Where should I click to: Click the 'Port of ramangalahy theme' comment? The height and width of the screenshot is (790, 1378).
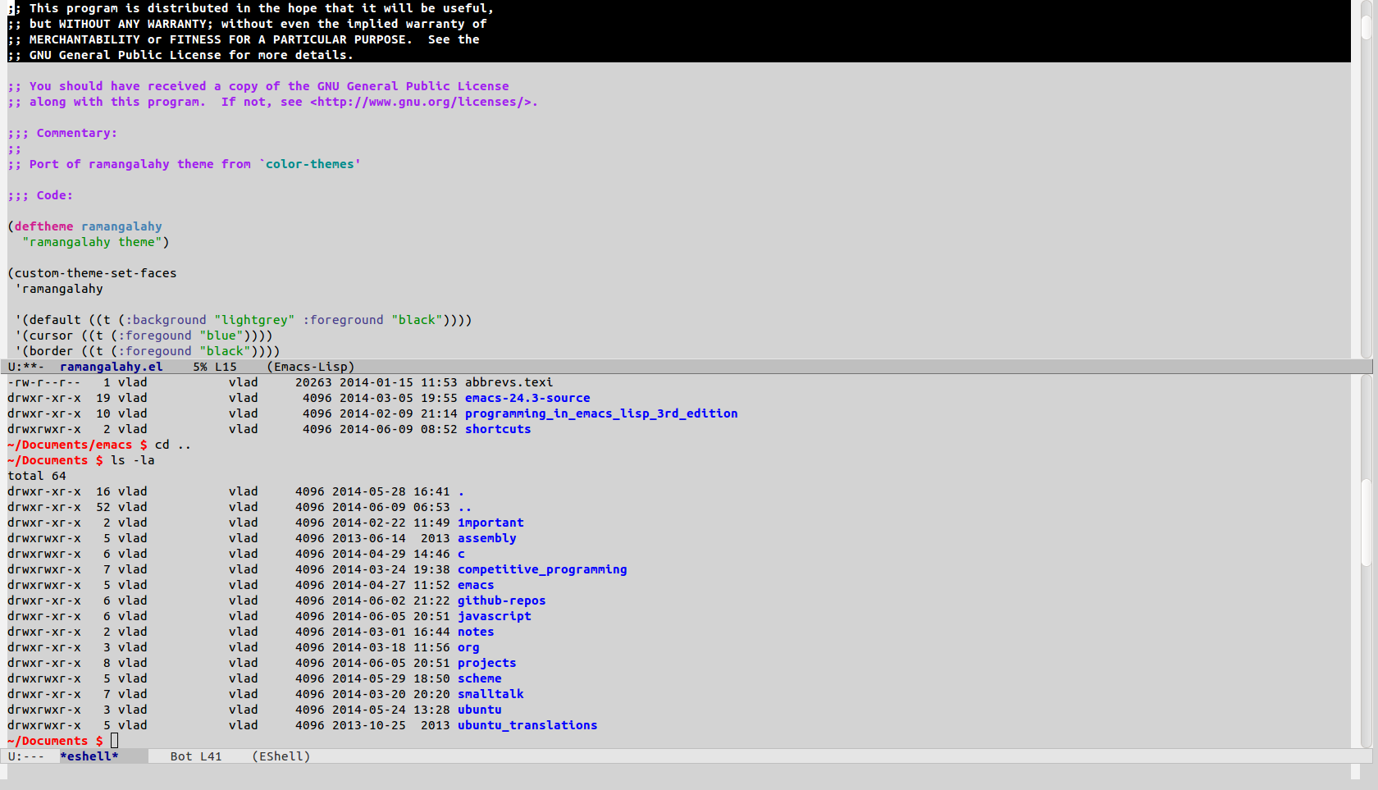tap(184, 164)
